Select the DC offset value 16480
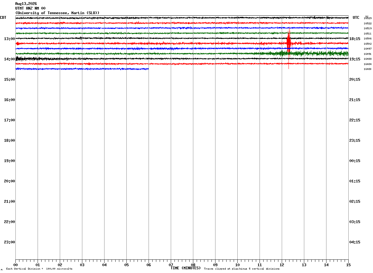The image size is (373, 273). (367, 69)
